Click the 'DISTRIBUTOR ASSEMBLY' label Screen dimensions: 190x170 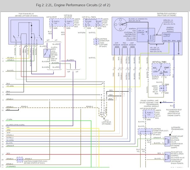click(167, 13)
